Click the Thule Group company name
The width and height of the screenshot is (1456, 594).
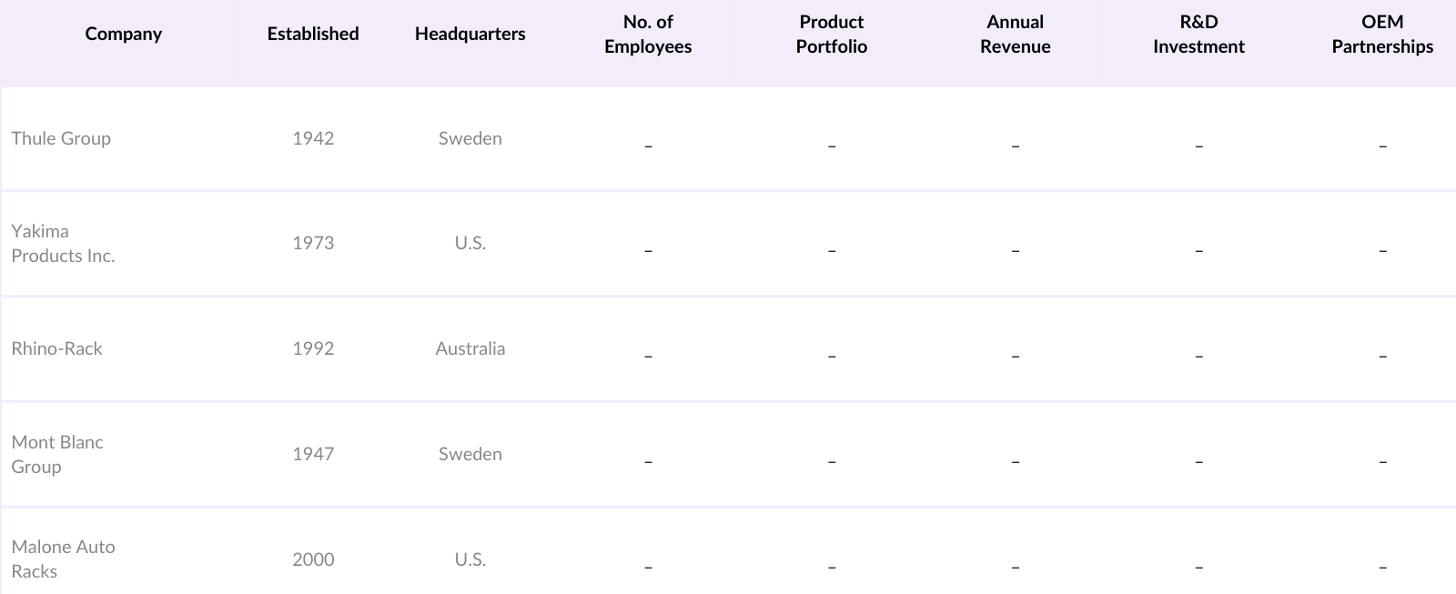61,138
